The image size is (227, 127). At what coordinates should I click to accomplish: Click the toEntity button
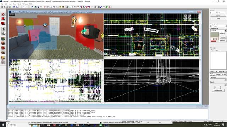coord(224,74)
